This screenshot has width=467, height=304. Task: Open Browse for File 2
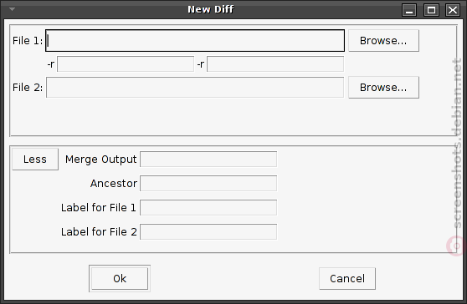pyautogui.click(x=383, y=88)
